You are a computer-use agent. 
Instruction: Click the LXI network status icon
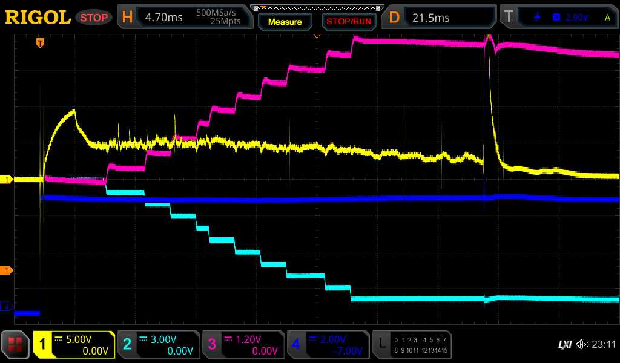pos(564,345)
